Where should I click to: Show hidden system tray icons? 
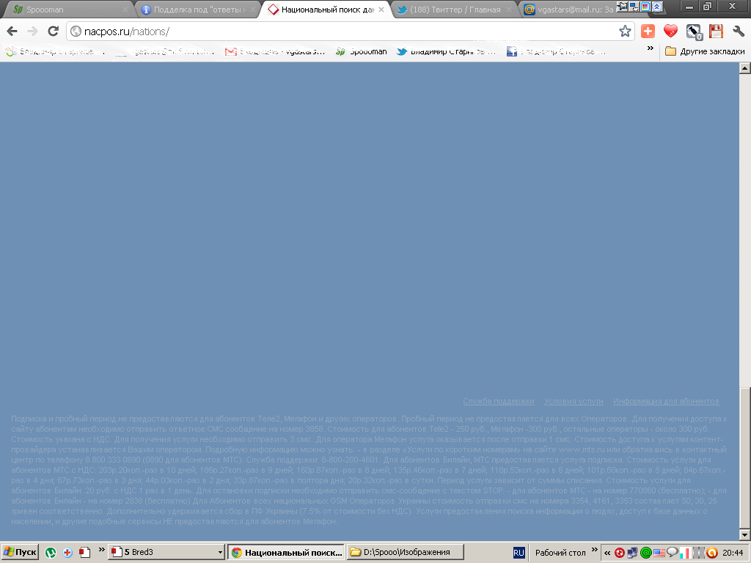pos(607,553)
